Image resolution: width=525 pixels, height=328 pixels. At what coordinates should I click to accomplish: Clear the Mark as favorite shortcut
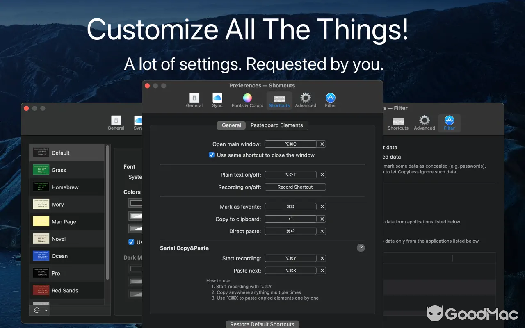tap(322, 206)
